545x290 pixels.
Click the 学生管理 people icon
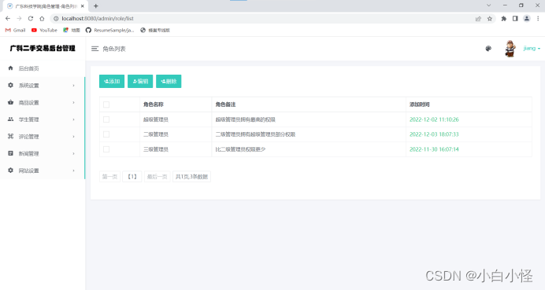(10, 119)
